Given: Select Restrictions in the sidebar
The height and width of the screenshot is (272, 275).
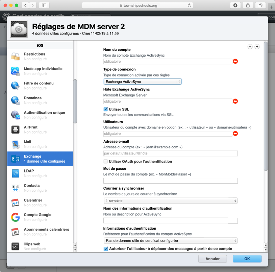Looking at the screenshot, I should tap(40, 57).
